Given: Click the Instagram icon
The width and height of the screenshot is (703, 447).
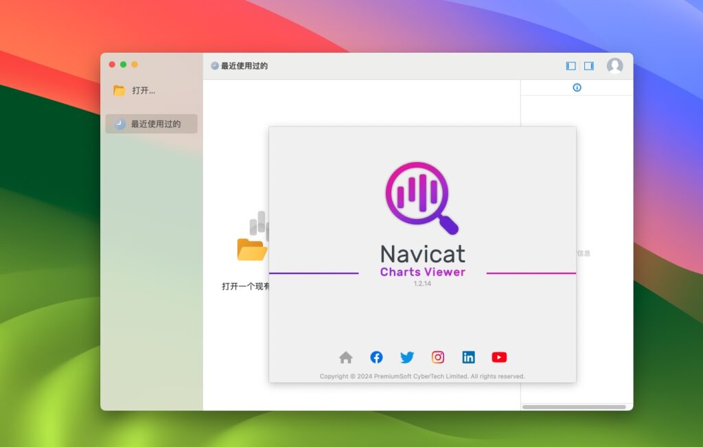Looking at the screenshot, I should [x=438, y=356].
